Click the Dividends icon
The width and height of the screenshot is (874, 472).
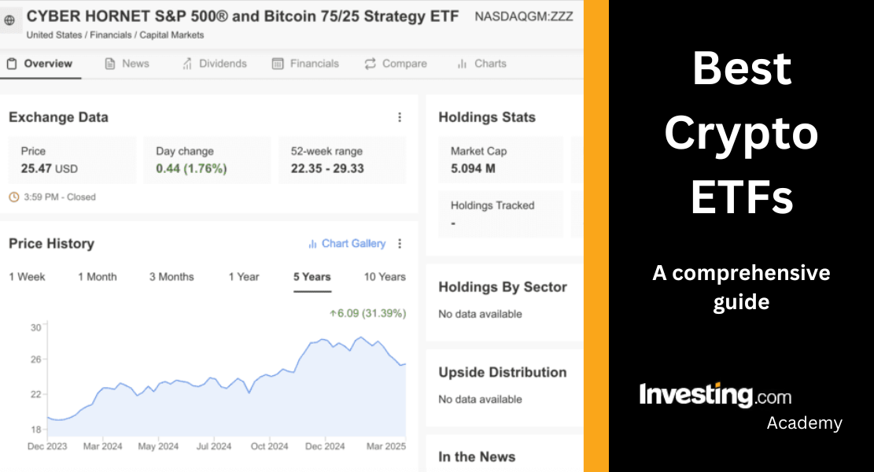[x=187, y=64]
